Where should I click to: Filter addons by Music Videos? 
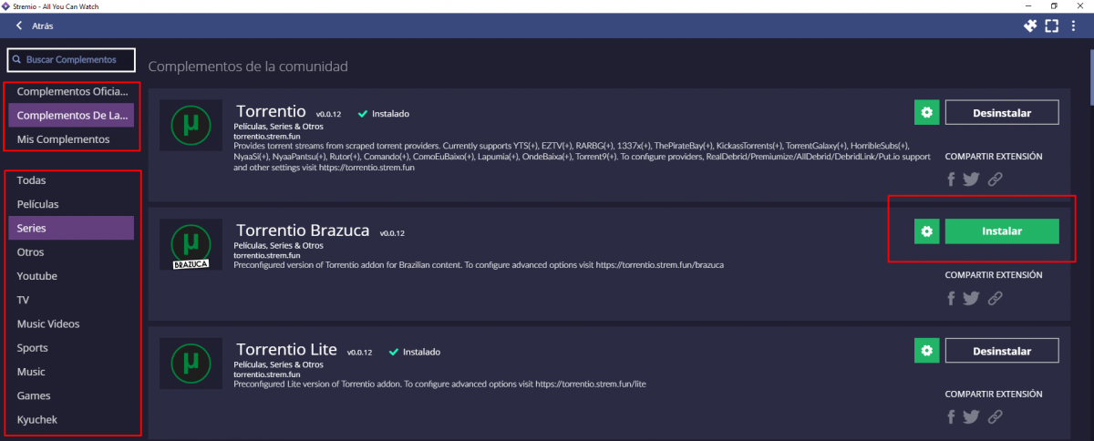pyautogui.click(x=71, y=323)
